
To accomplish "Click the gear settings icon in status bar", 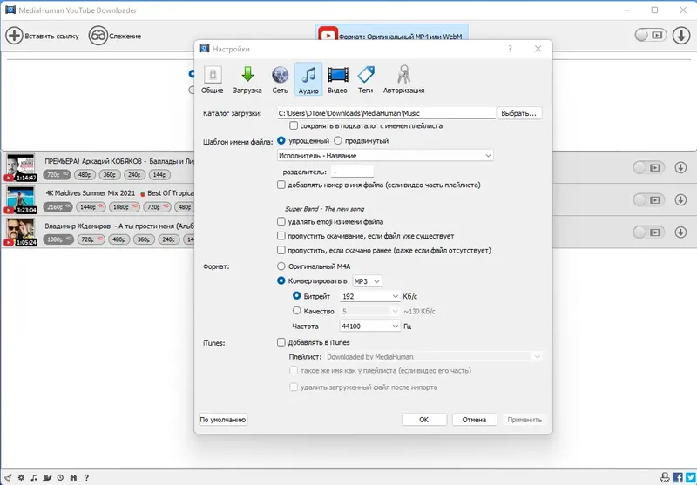I will (x=21, y=477).
